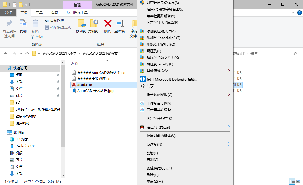Click the back navigation arrow
The height and width of the screenshot is (185, 303).
point(6,53)
